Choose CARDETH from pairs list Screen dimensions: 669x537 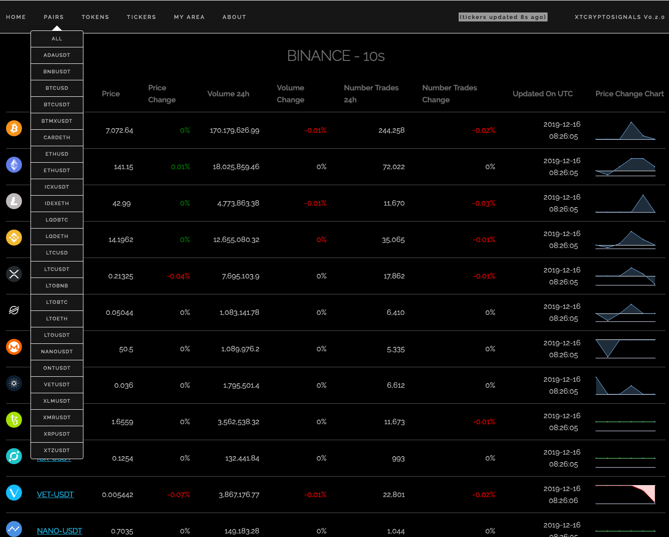(57, 138)
